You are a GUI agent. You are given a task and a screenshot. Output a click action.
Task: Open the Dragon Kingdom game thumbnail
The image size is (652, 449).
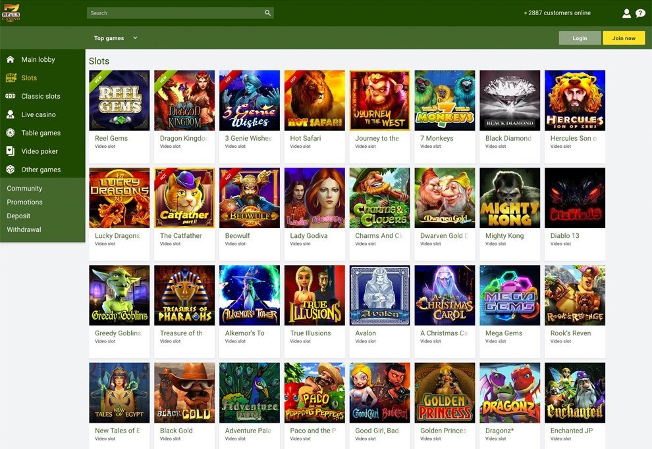click(x=184, y=101)
